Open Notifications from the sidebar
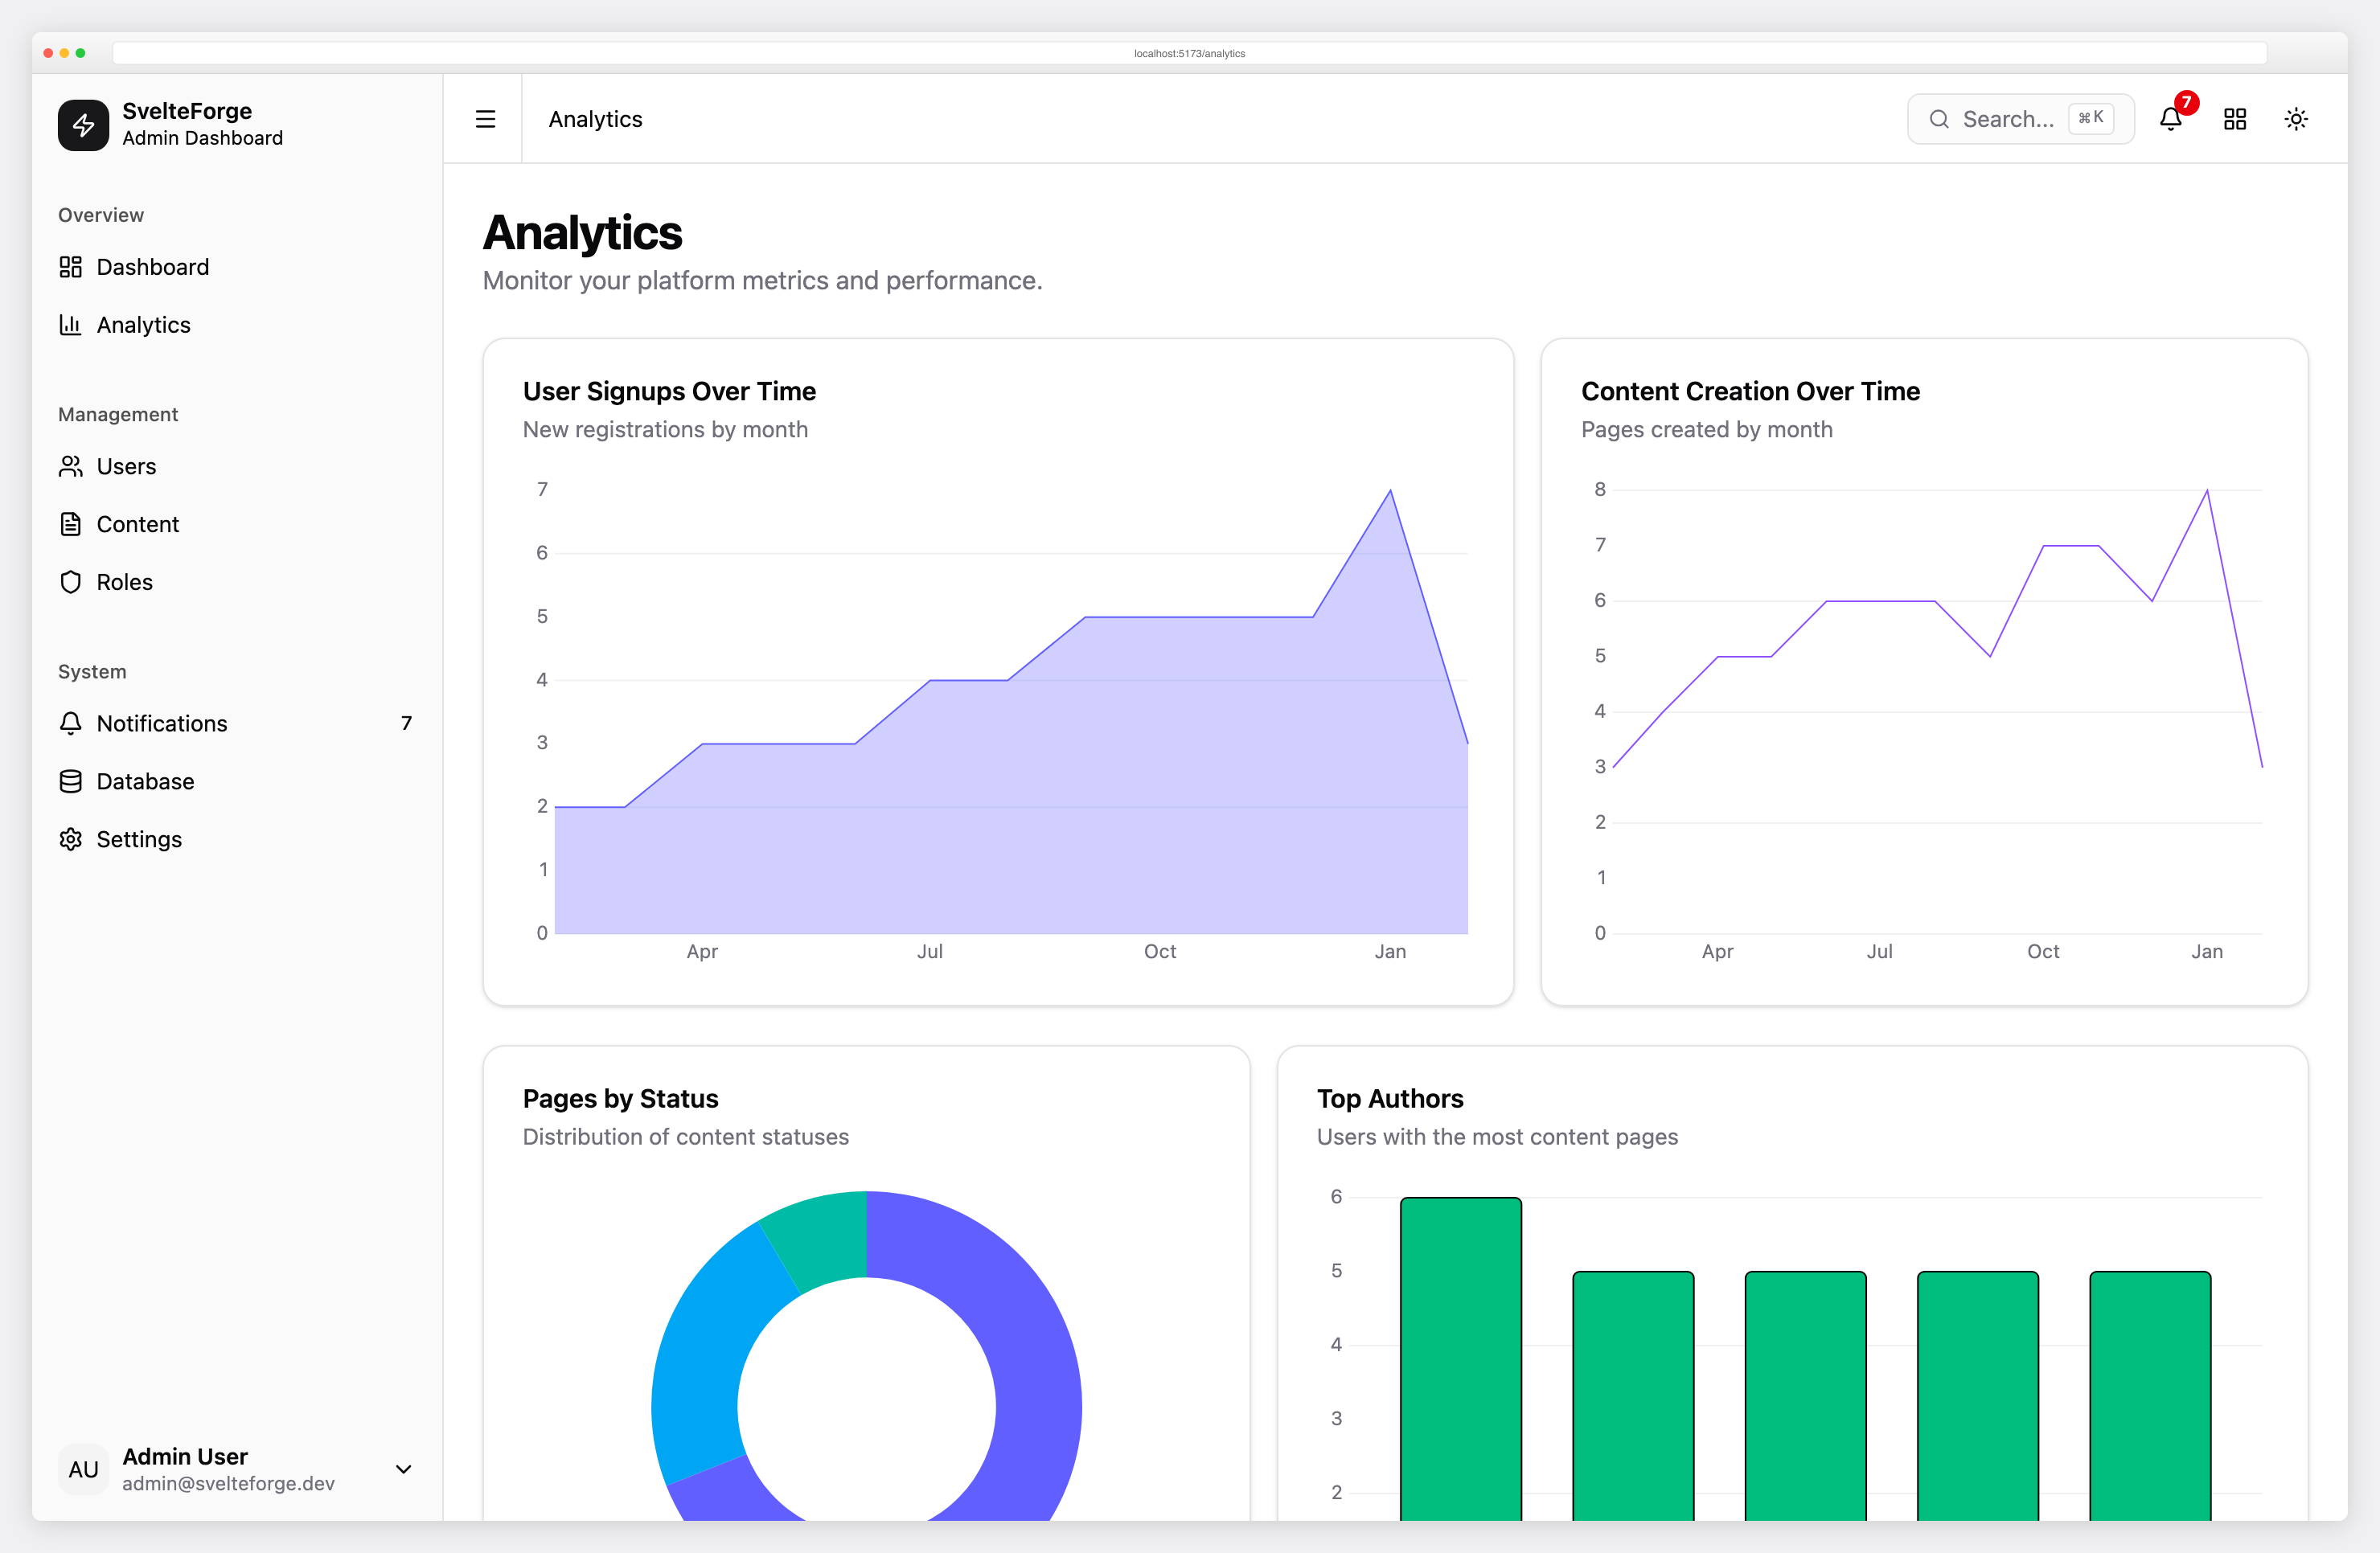Viewport: 2380px width, 1553px height. coord(237,723)
